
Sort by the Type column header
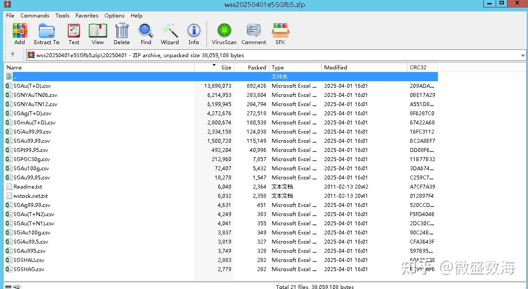[x=295, y=67]
